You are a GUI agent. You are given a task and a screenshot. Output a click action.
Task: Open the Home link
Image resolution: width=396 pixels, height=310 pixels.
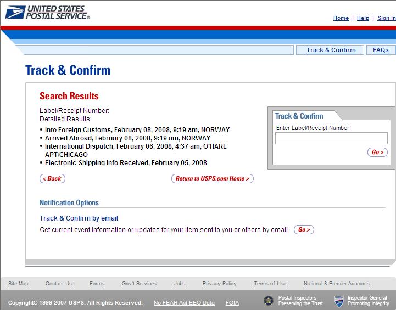341,18
